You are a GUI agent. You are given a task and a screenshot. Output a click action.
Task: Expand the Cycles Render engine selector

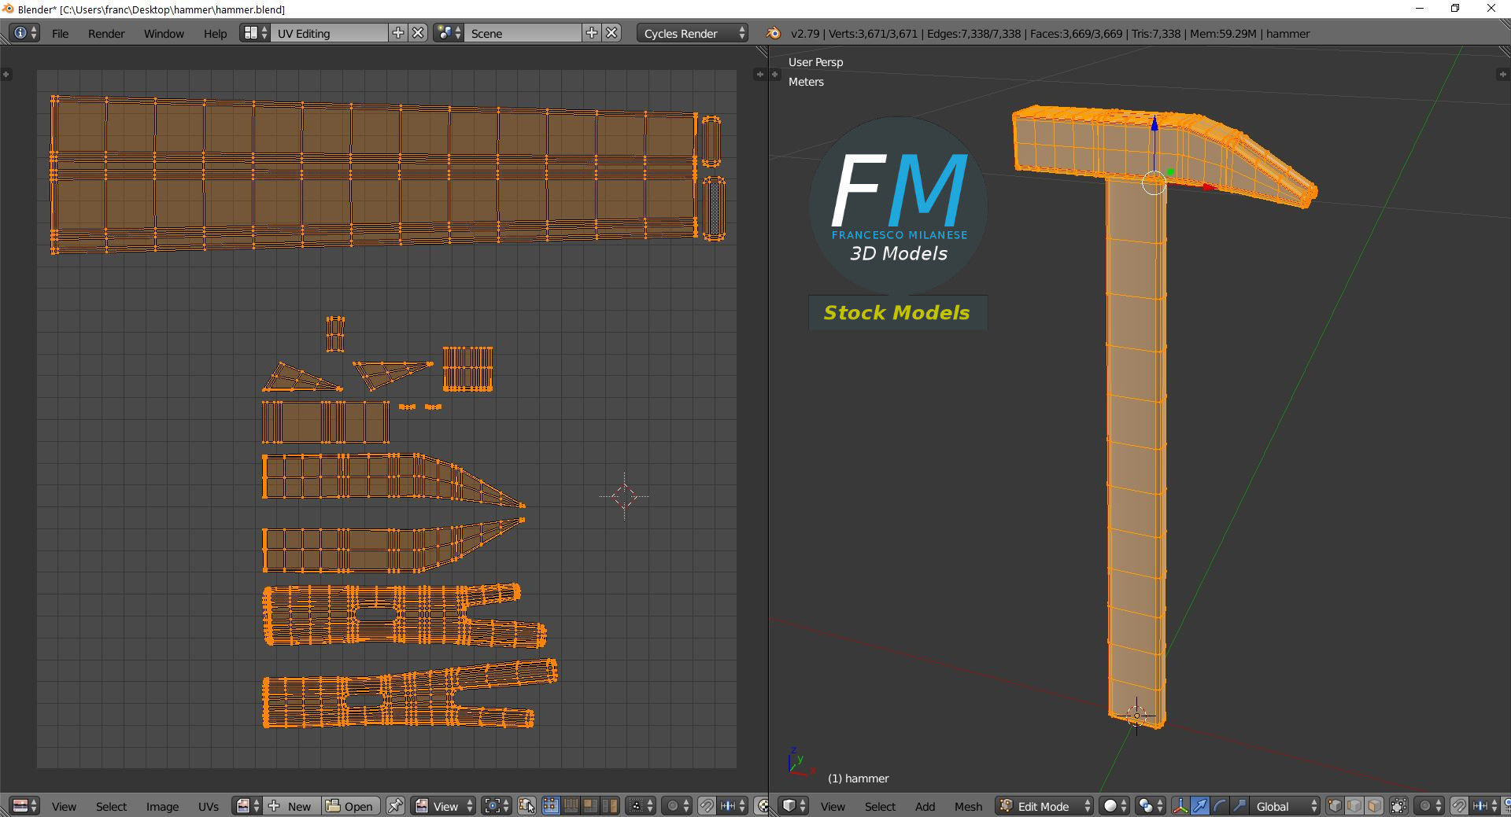point(693,33)
